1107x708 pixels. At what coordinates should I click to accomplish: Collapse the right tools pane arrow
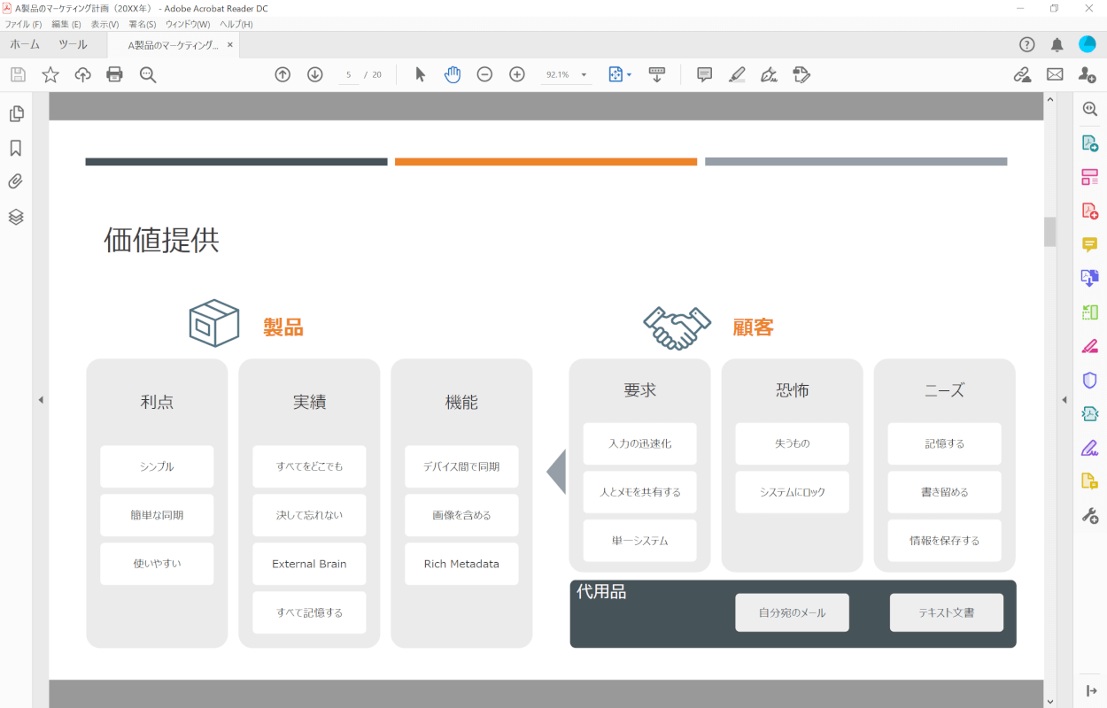[1064, 400]
